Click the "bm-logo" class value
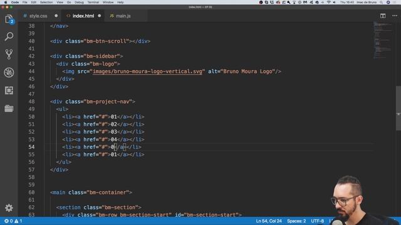The image size is (401, 225). click(103, 64)
